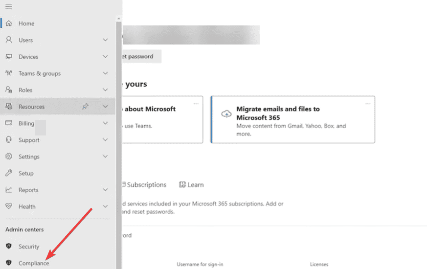This screenshot has width=427, height=269.
Task: Expand the Devices menu chevron
Action: (x=105, y=57)
